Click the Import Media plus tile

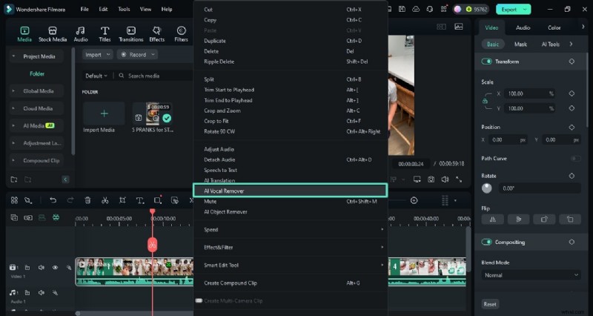point(104,113)
